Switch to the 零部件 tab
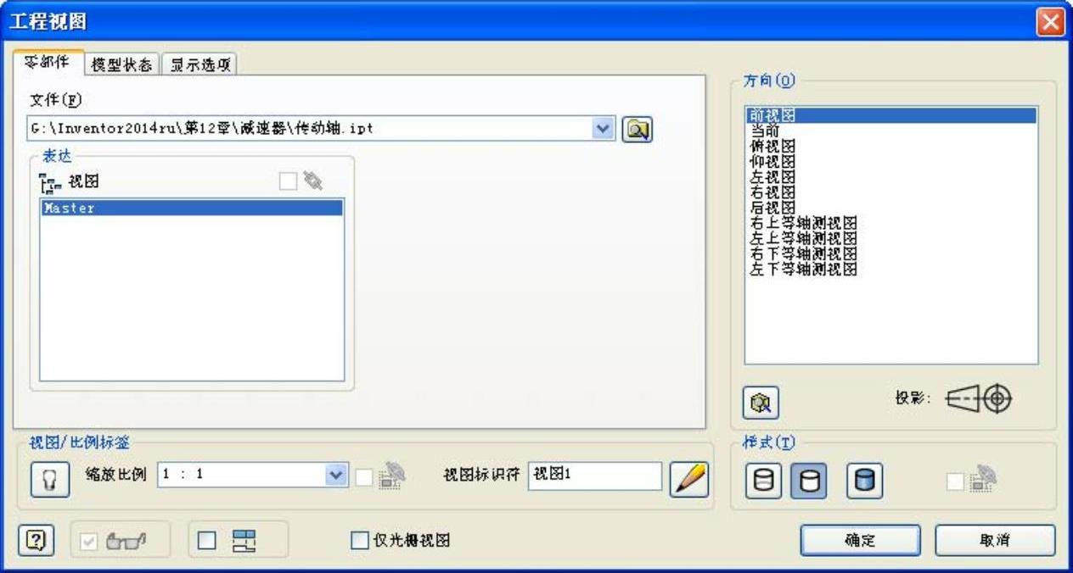The height and width of the screenshot is (573, 1073). coord(48,64)
